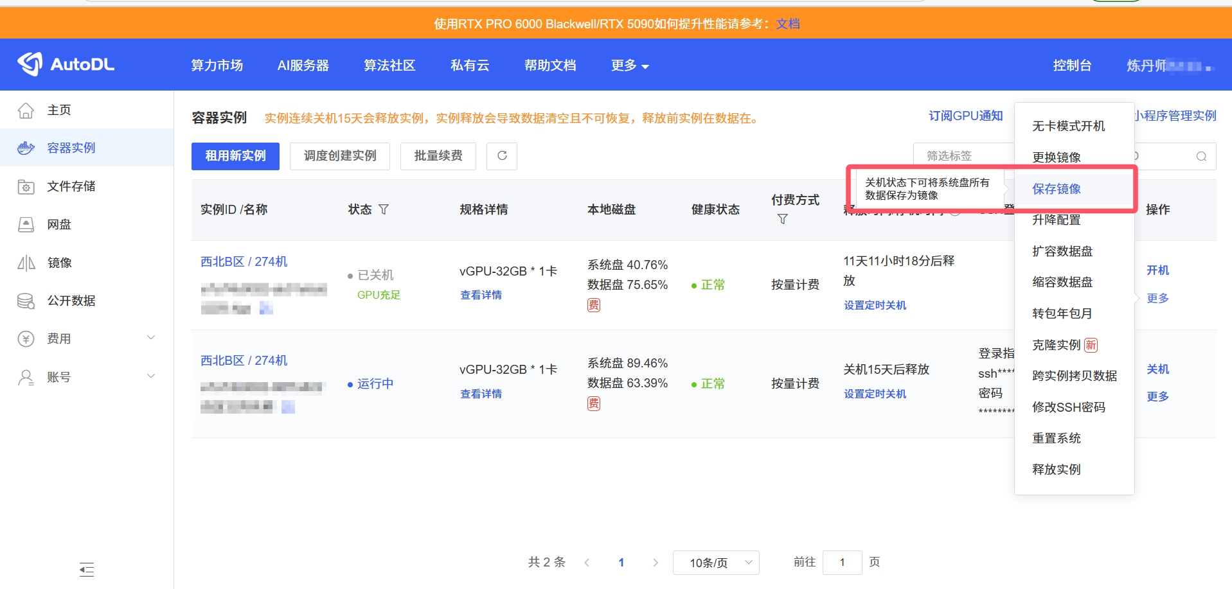Open the 容器实例 sidebar icon
The width and height of the screenshot is (1232, 589).
(x=26, y=147)
